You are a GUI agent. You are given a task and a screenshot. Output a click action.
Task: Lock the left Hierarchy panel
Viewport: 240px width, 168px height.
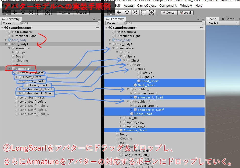coord(94,19)
